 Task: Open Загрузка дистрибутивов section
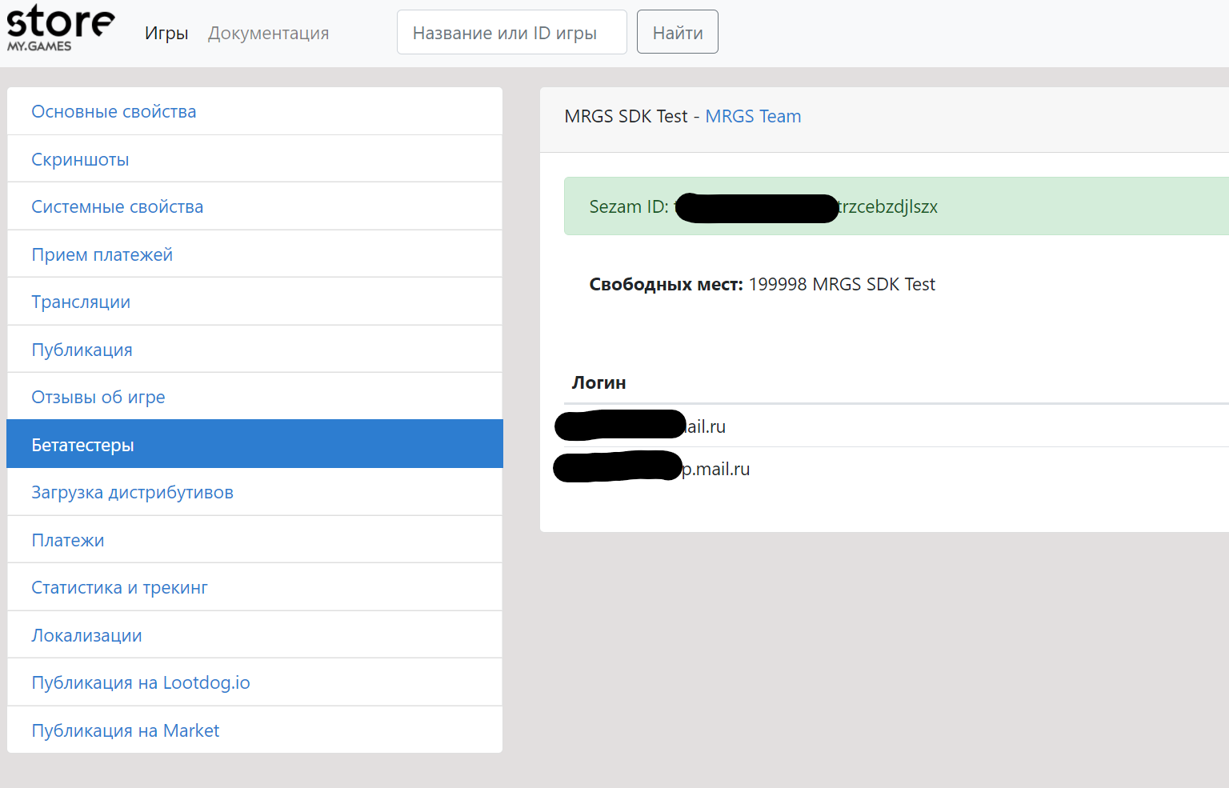tap(133, 492)
